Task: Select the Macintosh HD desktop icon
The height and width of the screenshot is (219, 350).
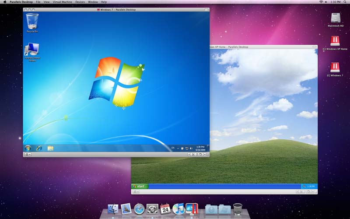Action: tap(336, 20)
